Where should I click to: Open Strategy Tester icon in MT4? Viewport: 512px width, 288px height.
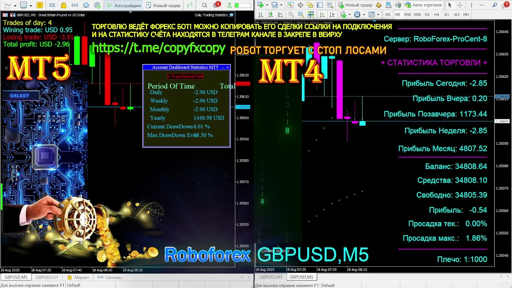tap(330, 5)
